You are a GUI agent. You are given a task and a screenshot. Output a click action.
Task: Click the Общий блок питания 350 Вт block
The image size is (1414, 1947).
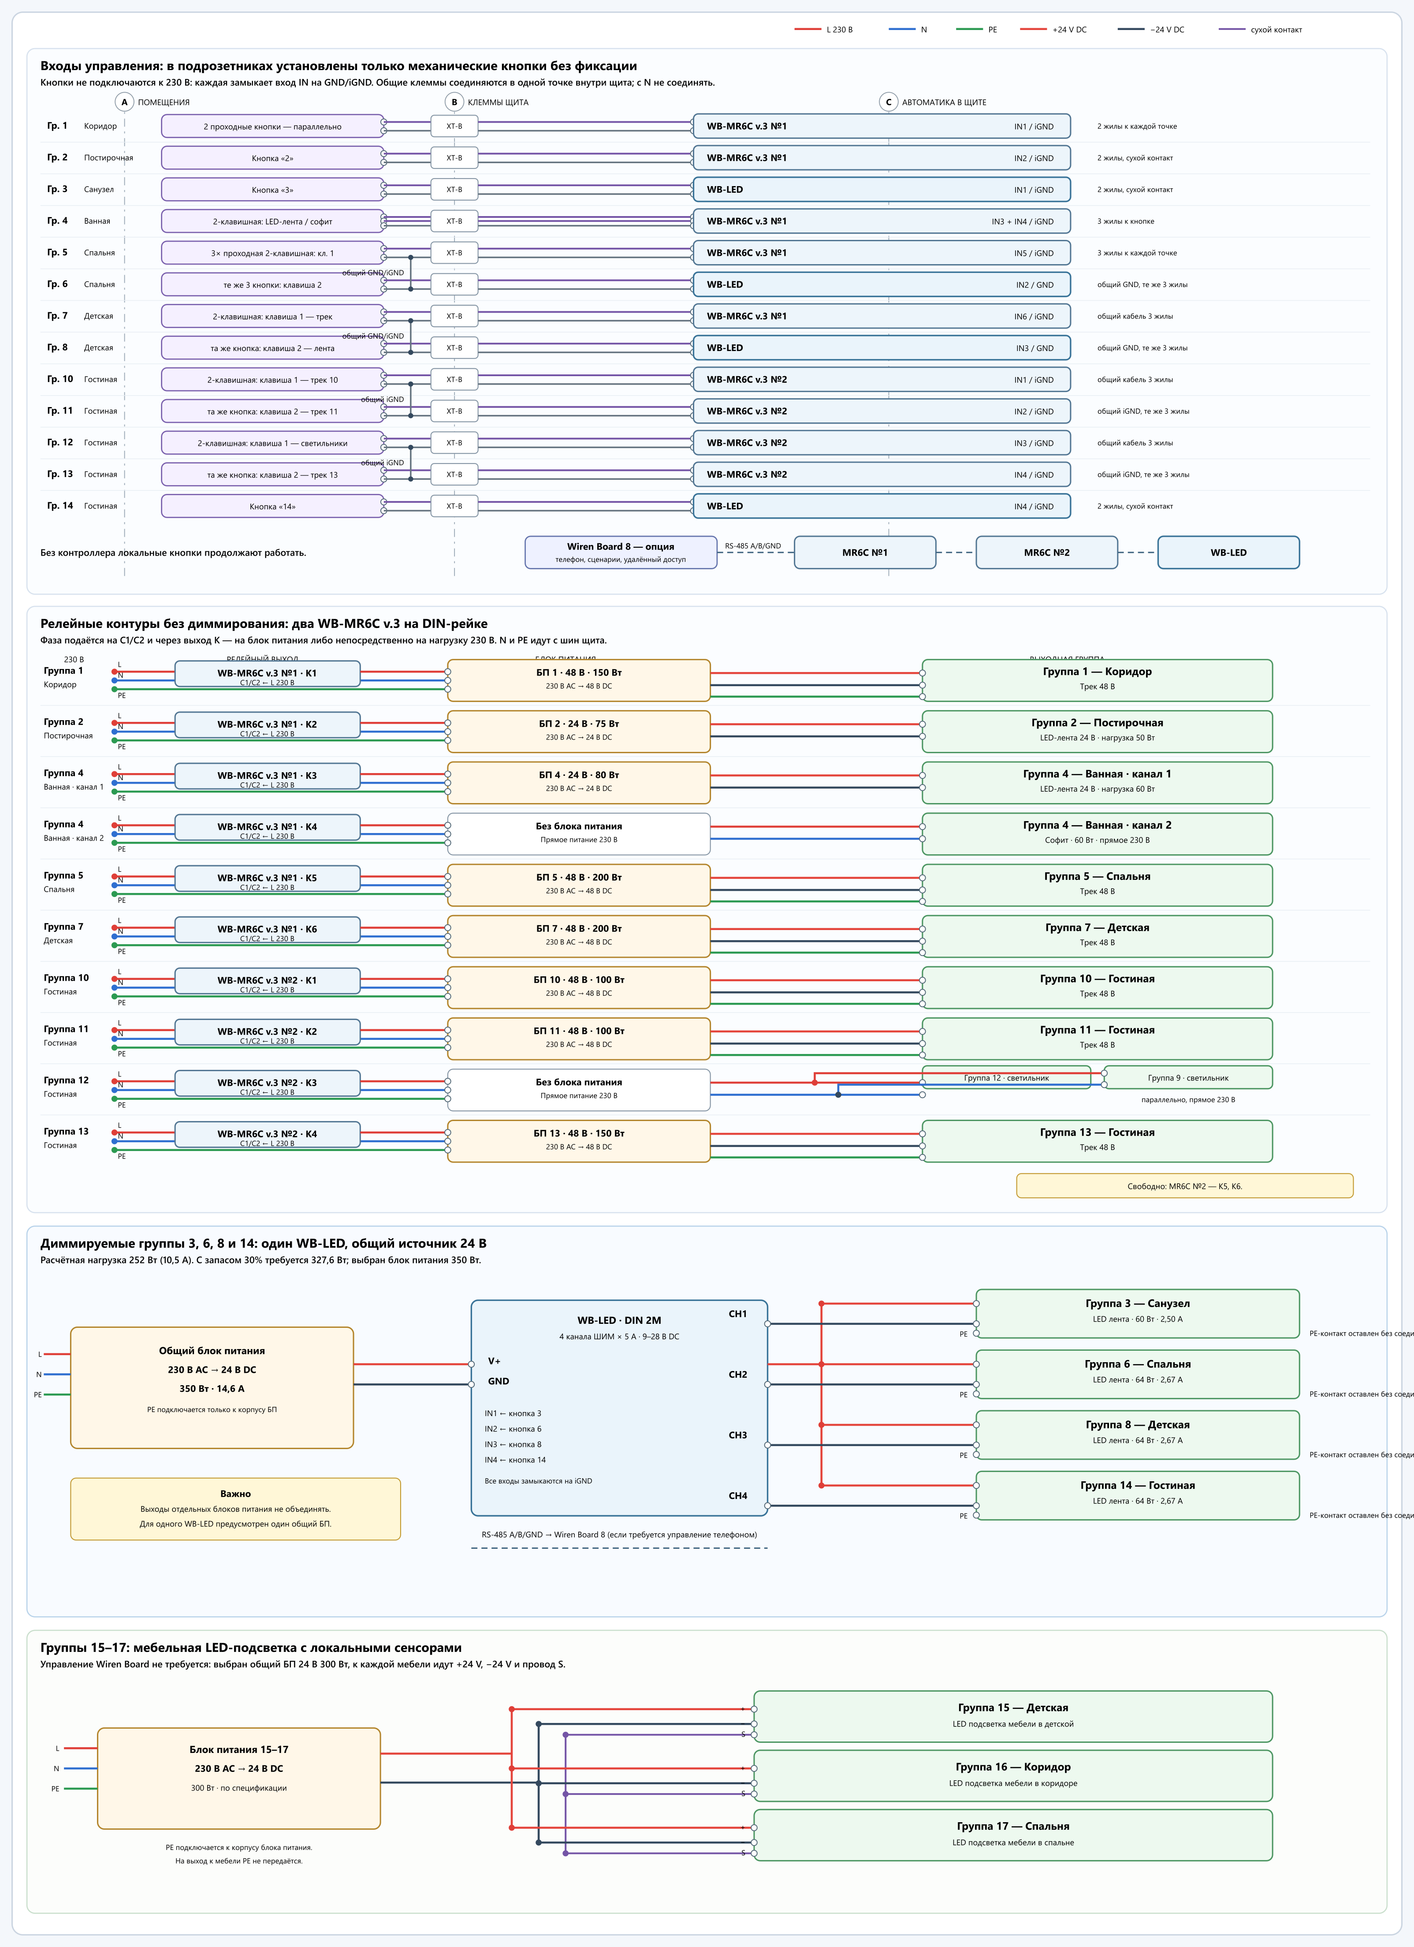point(212,1387)
